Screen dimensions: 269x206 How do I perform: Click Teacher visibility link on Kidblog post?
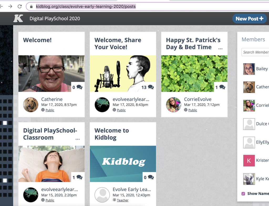[123, 200]
